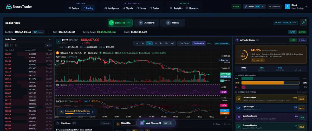Click the scanning waveform icon
The image size is (312, 131).
(62, 112)
